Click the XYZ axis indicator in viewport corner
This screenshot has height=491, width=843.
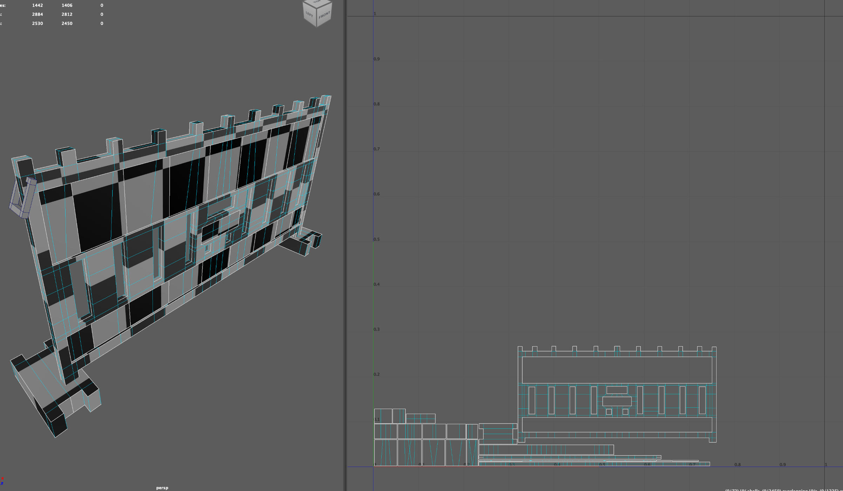pyautogui.click(x=2, y=480)
